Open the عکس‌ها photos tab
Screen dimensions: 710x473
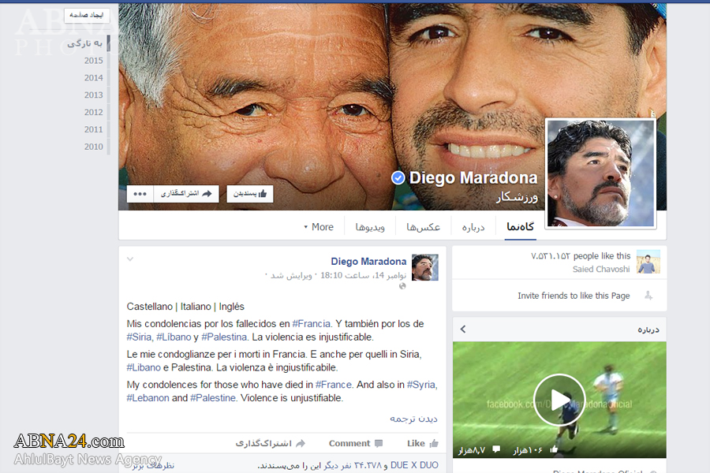tap(423, 227)
